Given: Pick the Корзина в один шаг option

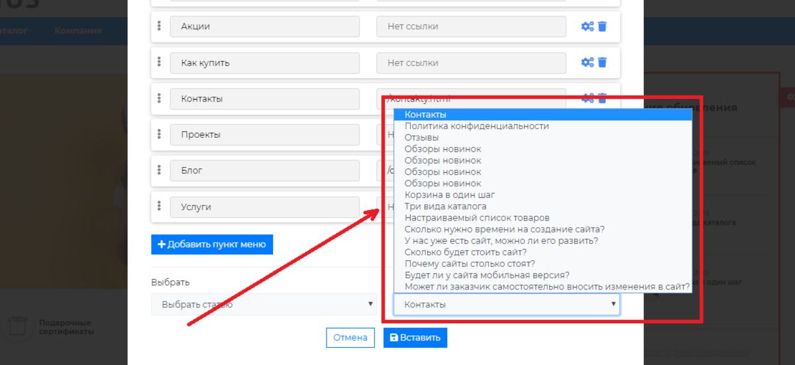Looking at the screenshot, I should [450, 195].
